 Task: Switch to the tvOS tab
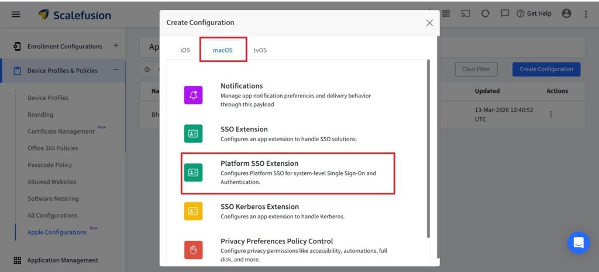click(x=260, y=50)
